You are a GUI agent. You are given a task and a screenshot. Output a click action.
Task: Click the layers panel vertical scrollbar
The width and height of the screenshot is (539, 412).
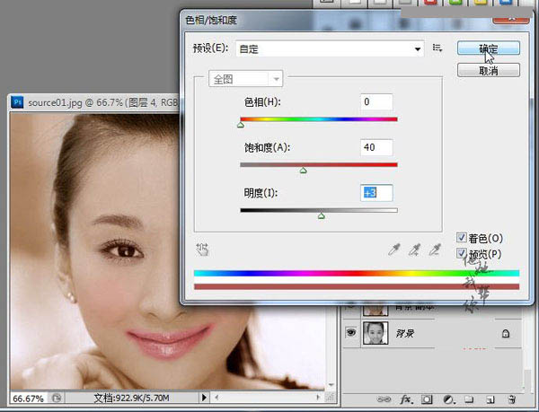point(526,380)
